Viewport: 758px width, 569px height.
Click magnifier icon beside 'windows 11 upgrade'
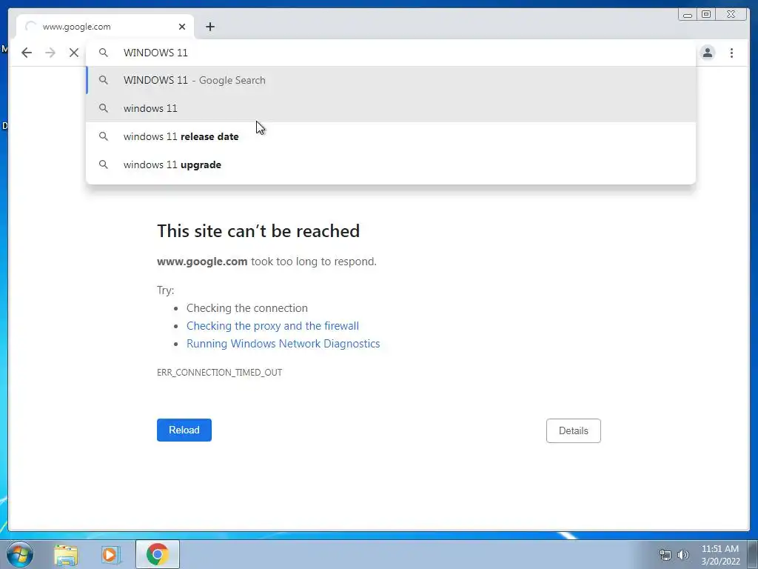click(104, 164)
